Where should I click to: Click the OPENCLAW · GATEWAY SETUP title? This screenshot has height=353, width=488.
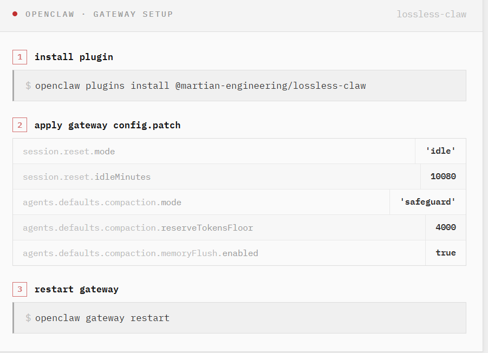click(x=99, y=14)
